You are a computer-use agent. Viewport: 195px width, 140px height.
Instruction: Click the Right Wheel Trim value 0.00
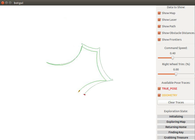pos(176,69)
